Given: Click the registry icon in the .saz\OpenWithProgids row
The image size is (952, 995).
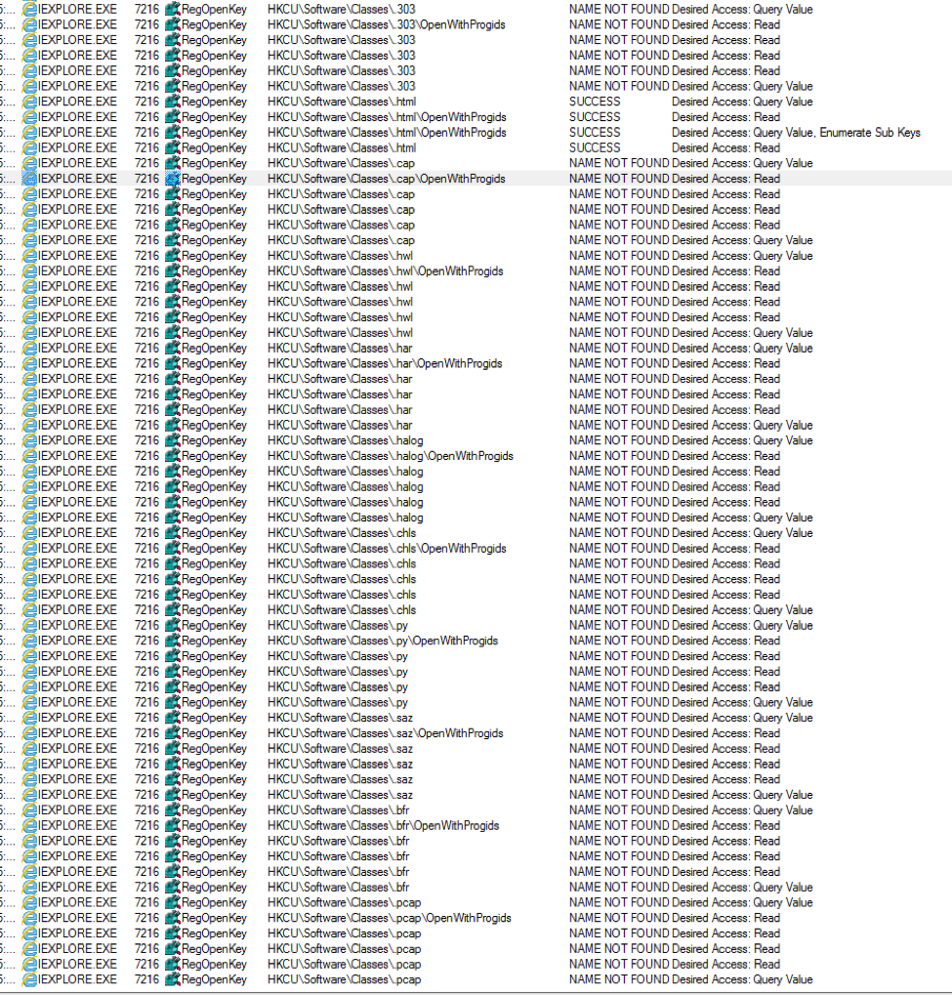Looking at the screenshot, I should [173, 733].
